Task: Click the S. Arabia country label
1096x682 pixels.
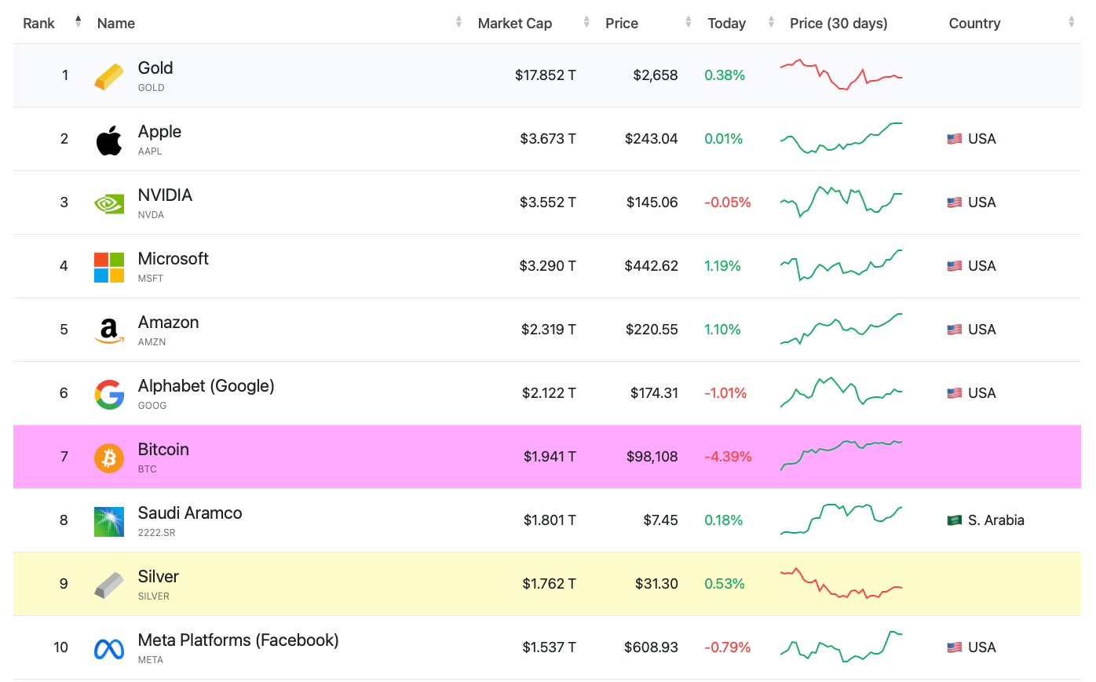Action: click(996, 520)
